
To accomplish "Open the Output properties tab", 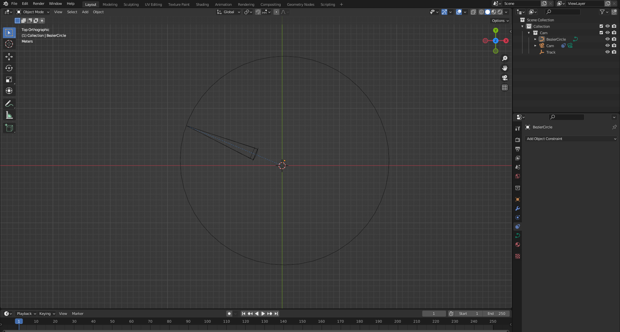I will (518, 149).
